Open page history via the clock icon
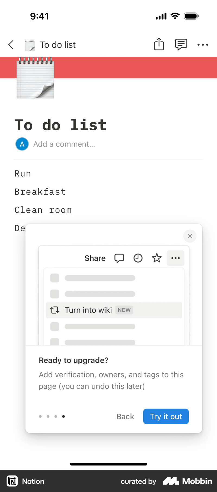Viewport: 217px width, 492px height. (138, 258)
